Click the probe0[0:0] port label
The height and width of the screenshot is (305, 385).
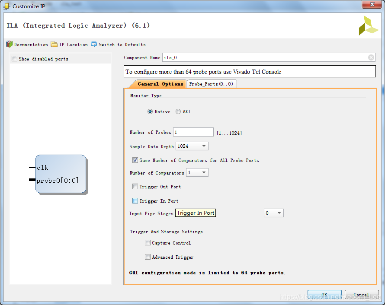tap(58, 181)
